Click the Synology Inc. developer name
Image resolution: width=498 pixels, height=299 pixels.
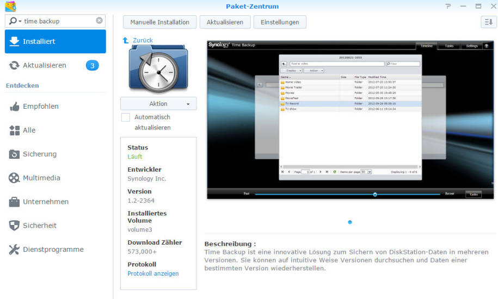click(147, 179)
